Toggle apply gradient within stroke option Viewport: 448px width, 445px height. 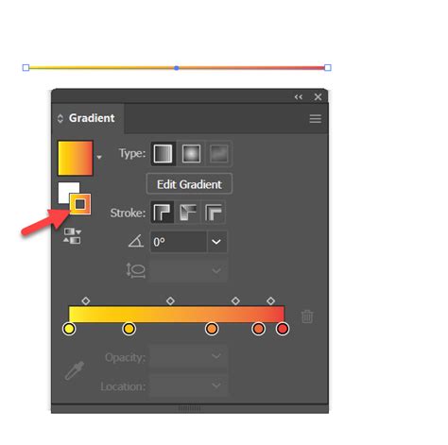[162, 213]
